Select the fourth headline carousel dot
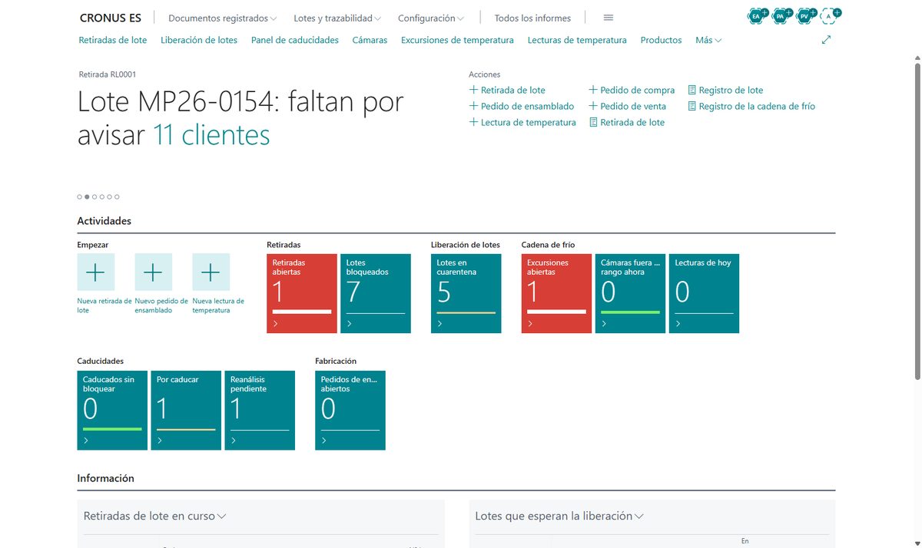 click(x=102, y=196)
